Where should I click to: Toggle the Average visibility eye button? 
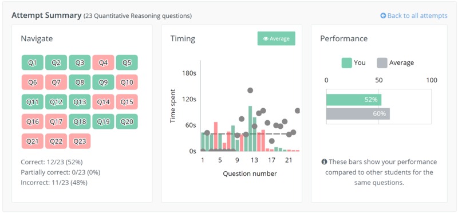(x=277, y=38)
